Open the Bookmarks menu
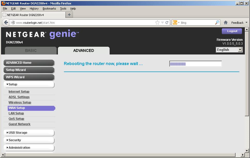Viewport: 250px width, 158px height. tap(49, 9)
